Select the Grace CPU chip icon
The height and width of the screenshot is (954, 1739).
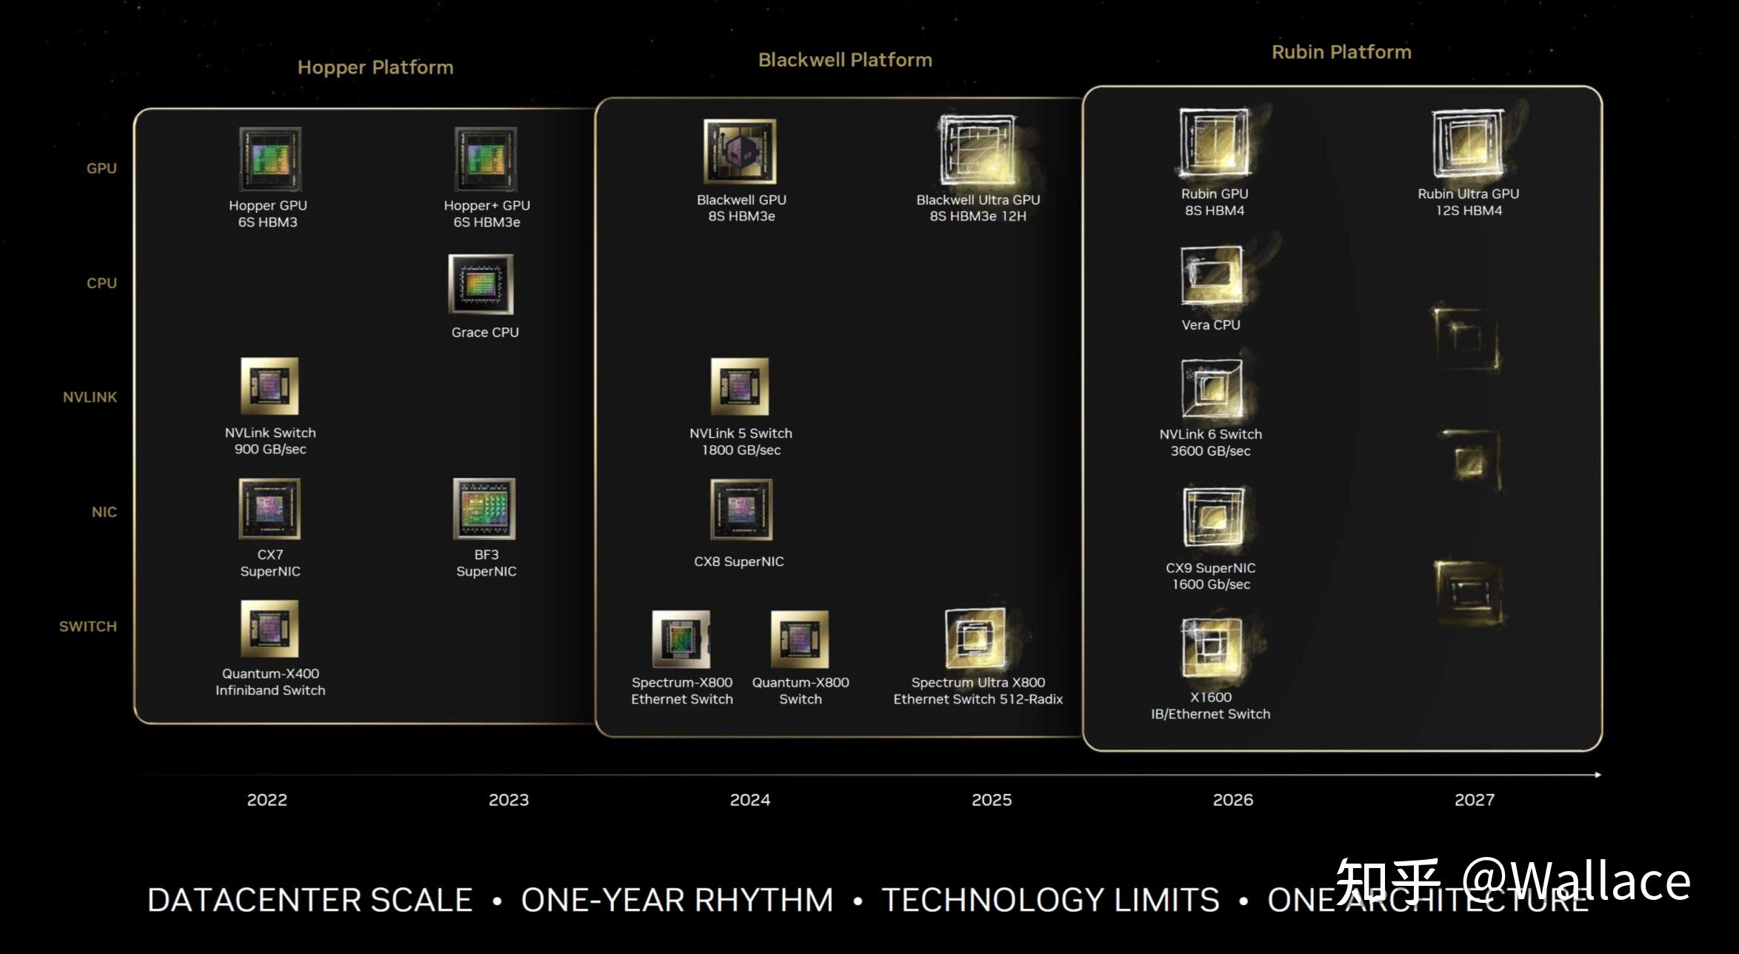(481, 284)
